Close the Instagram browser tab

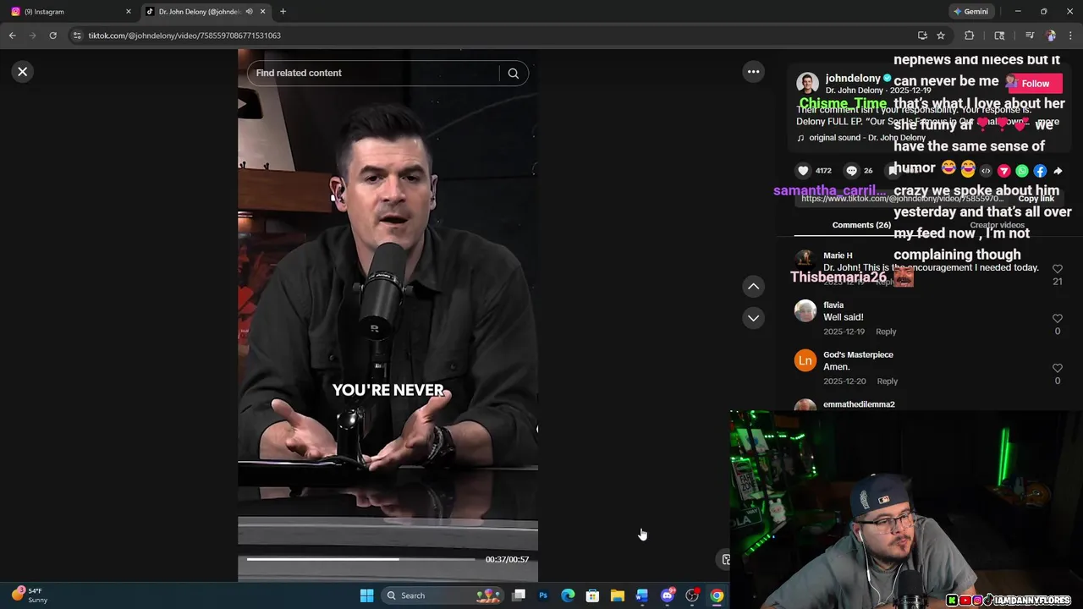point(129,12)
